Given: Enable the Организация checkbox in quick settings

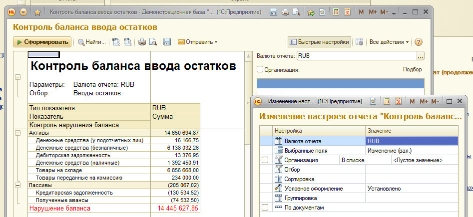Looking at the screenshot, I should point(260,70).
